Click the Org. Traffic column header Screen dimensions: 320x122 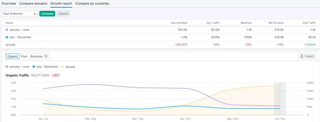(x=213, y=23)
